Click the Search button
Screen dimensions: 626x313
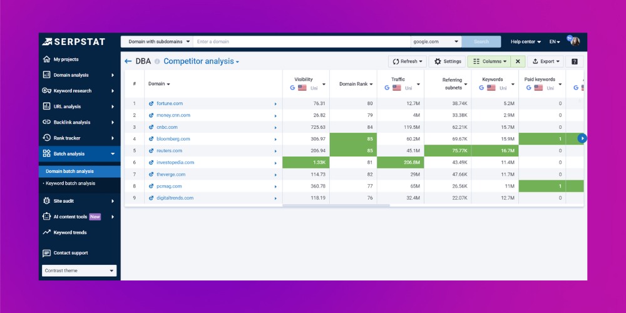pos(481,41)
